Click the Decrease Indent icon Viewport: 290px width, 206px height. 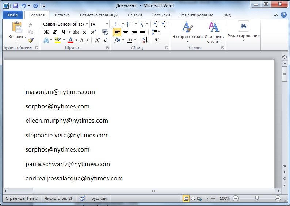click(157, 24)
